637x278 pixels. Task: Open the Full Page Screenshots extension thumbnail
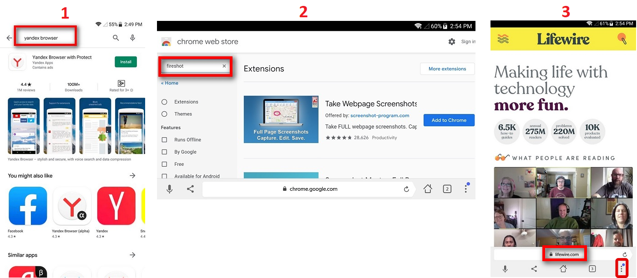pyautogui.click(x=281, y=119)
